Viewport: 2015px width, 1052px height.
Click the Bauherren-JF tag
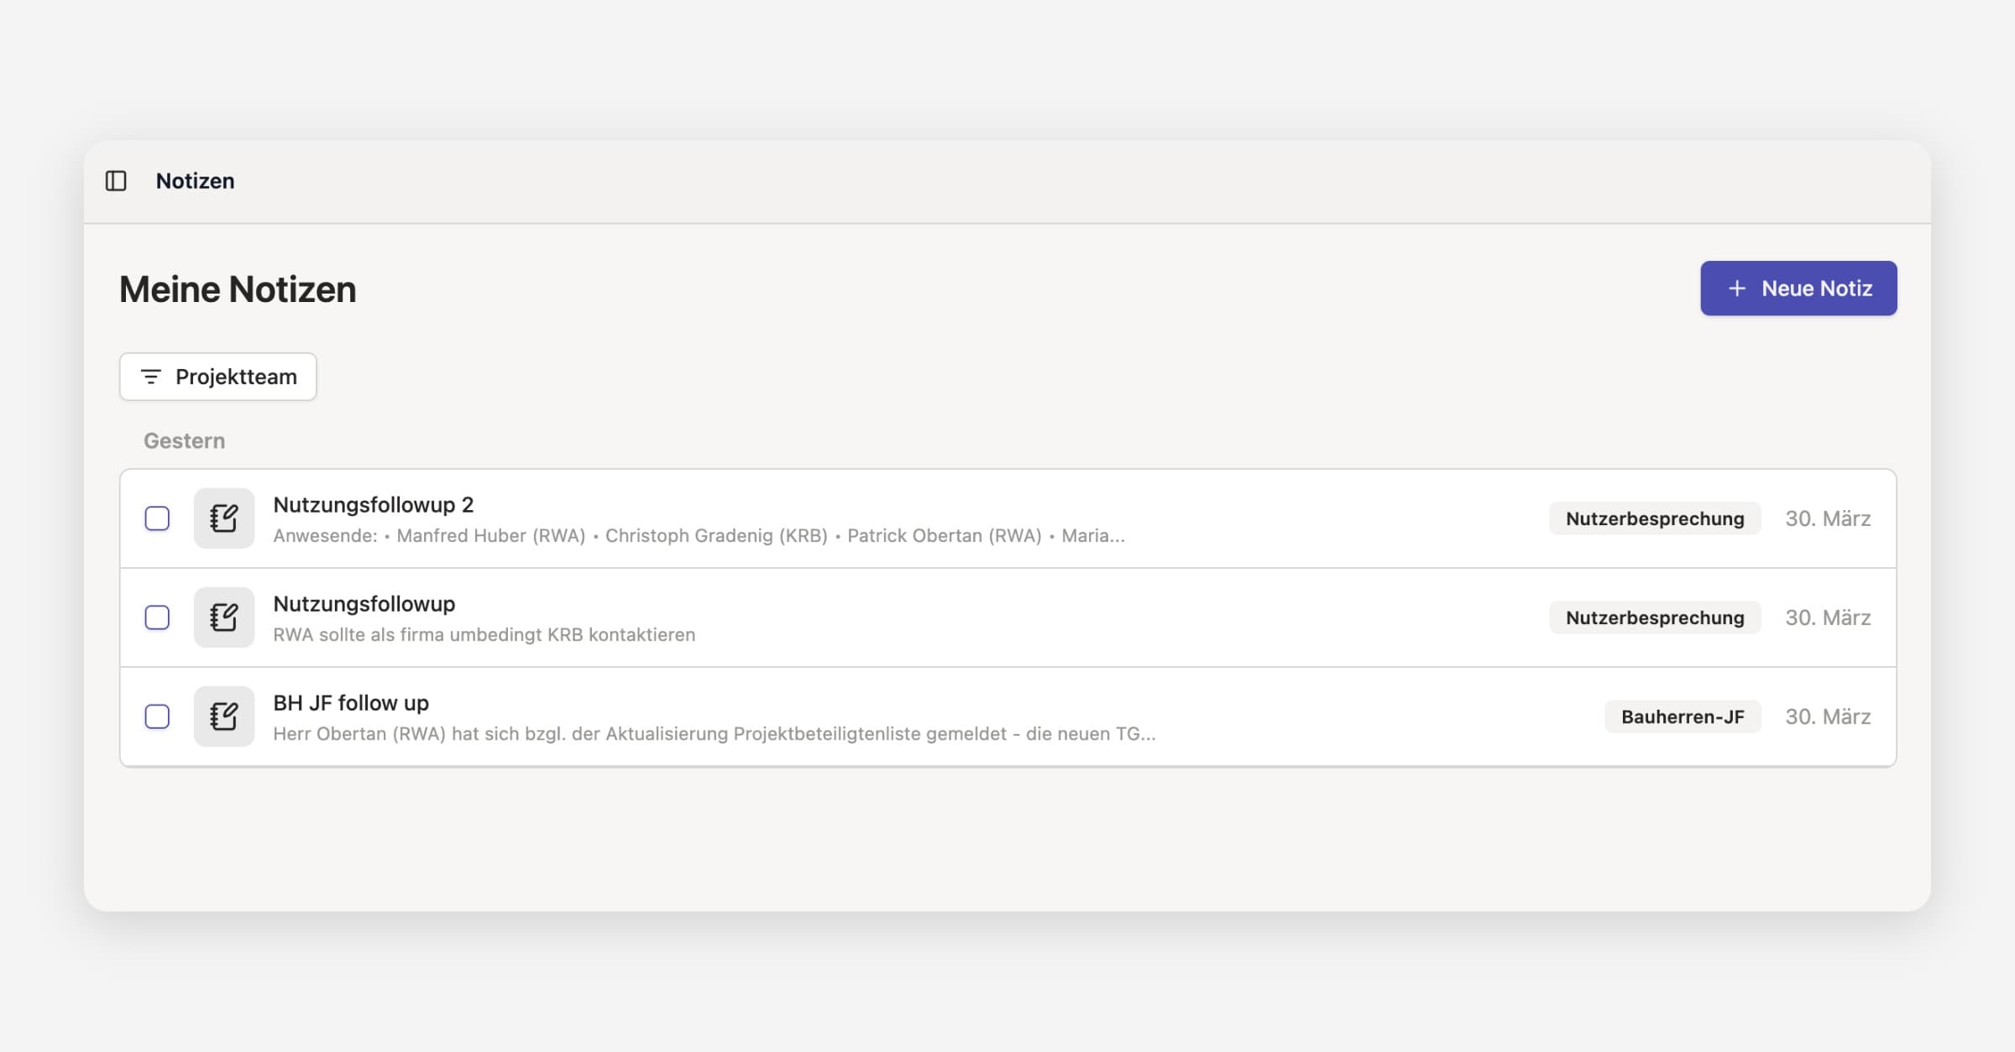1682,716
